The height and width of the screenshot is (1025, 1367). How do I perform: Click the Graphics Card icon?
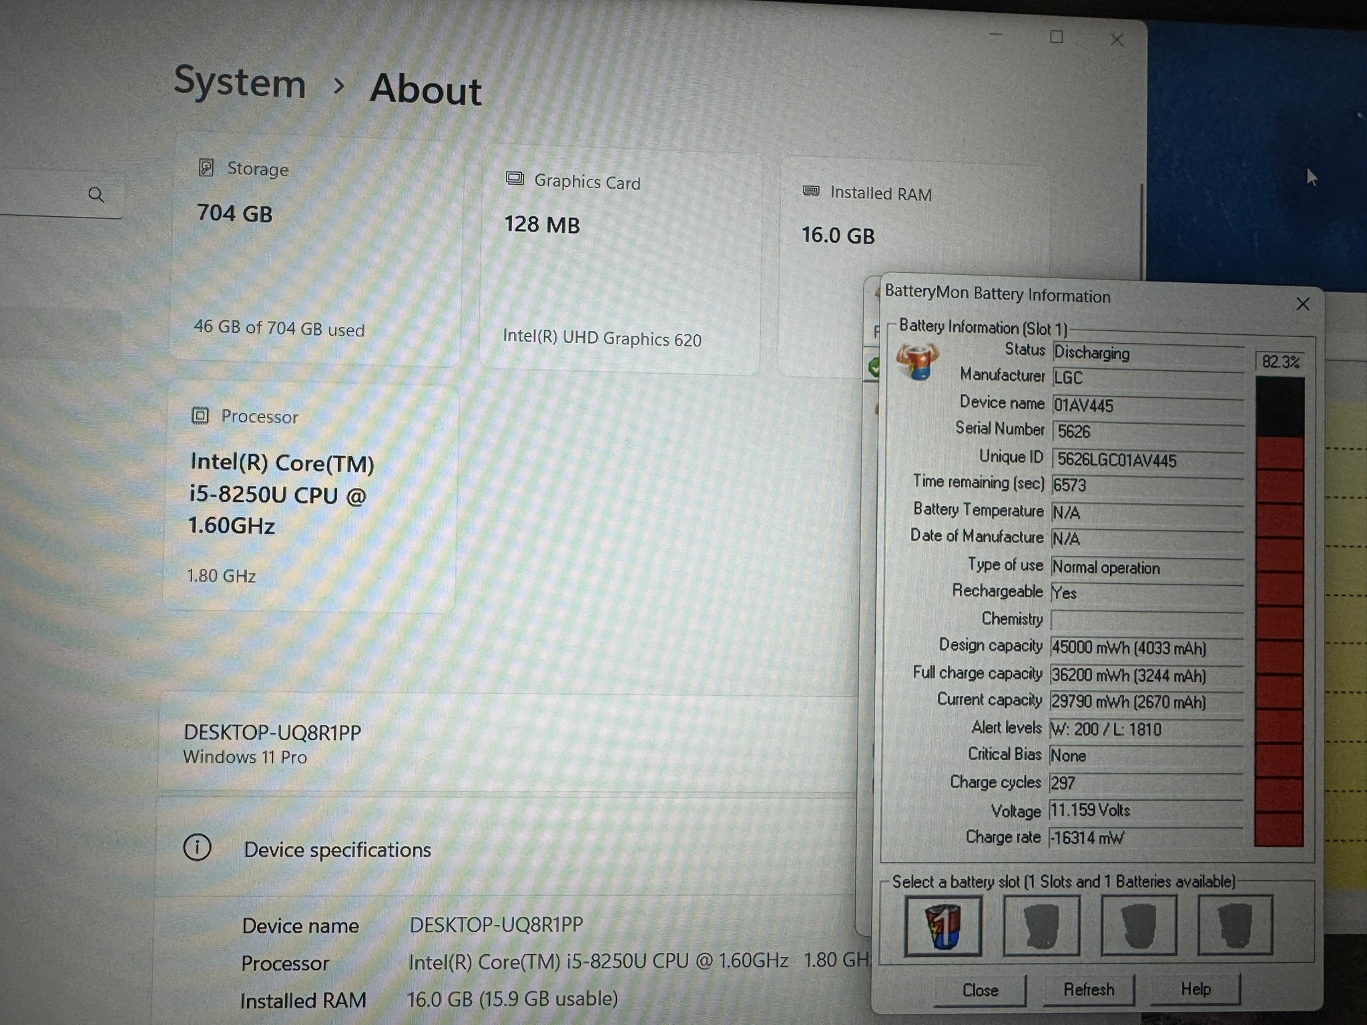point(515,179)
